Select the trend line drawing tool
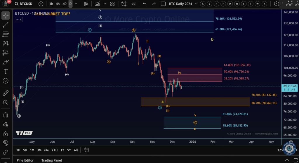Image resolution: width=299 pixels, height=163 pixels. [6, 25]
